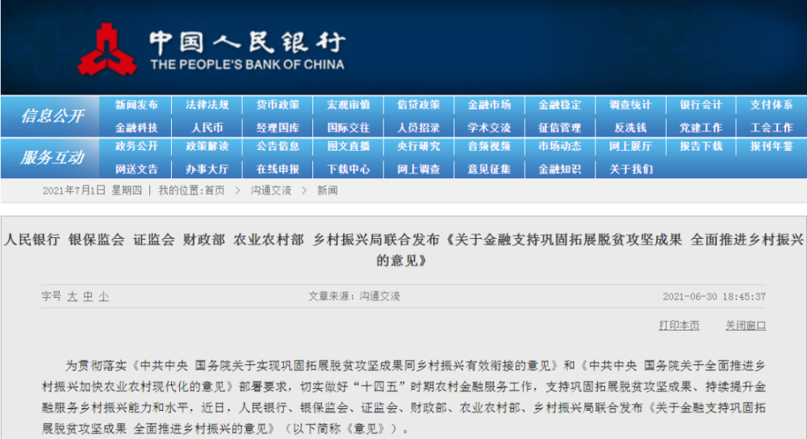Set font size to 中
Image resolution: width=807 pixels, height=439 pixels.
pos(88,297)
